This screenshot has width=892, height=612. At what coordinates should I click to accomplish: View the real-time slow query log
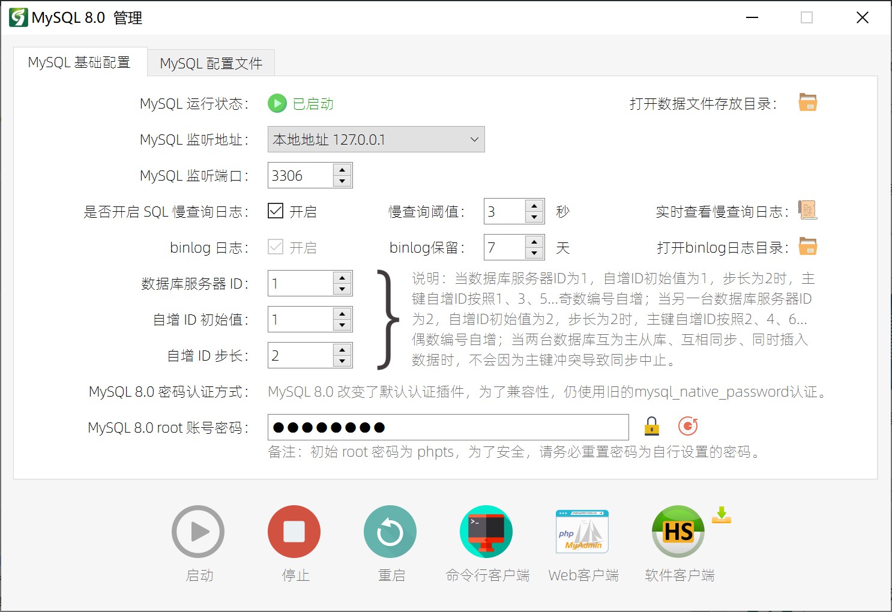[x=807, y=211]
